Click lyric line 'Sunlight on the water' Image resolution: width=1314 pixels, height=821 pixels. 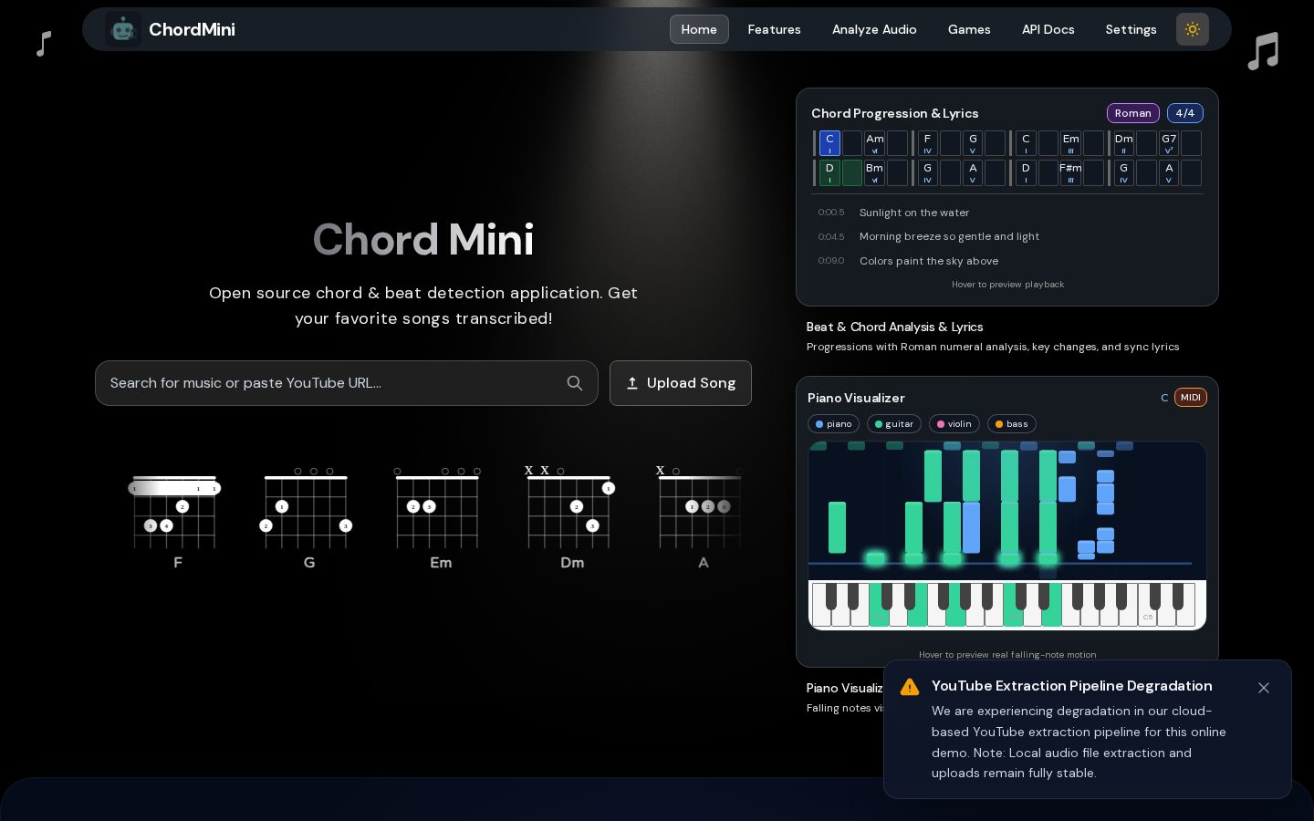point(914,213)
